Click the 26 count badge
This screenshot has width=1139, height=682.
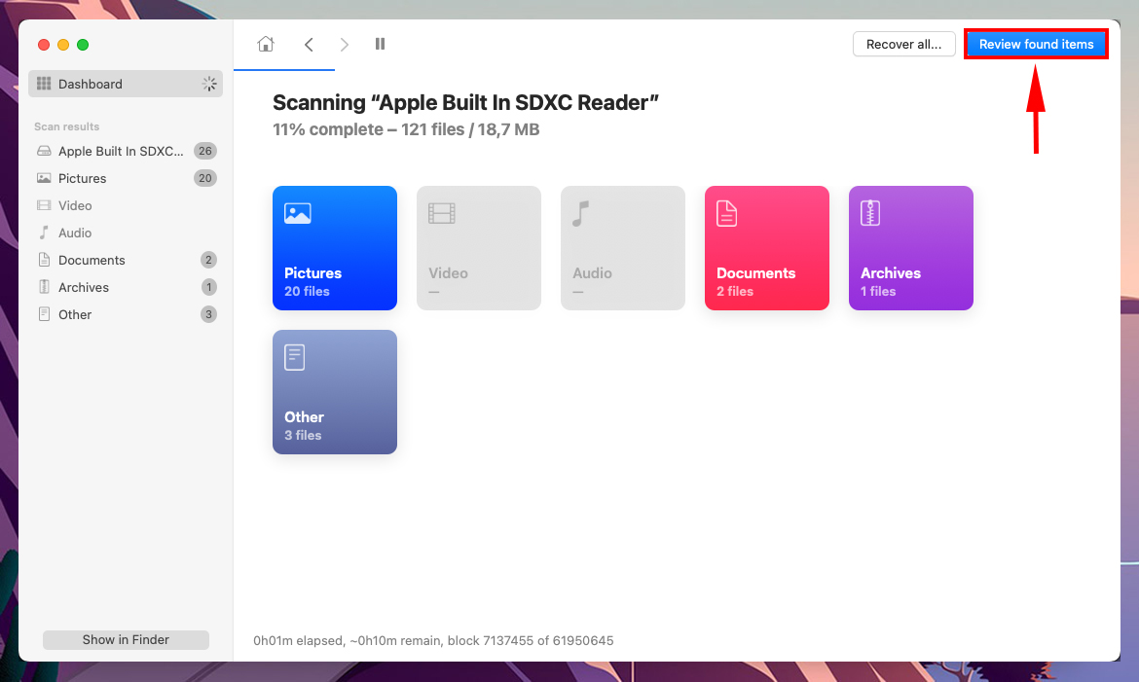204,151
